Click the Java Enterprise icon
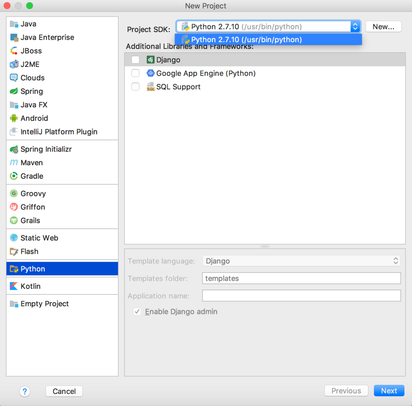412x406 pixels. [14, 37]
